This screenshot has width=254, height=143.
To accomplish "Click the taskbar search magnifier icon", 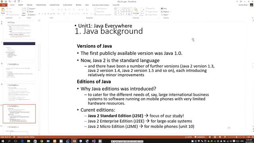I will pyautogui.click(x=9, y=141).
